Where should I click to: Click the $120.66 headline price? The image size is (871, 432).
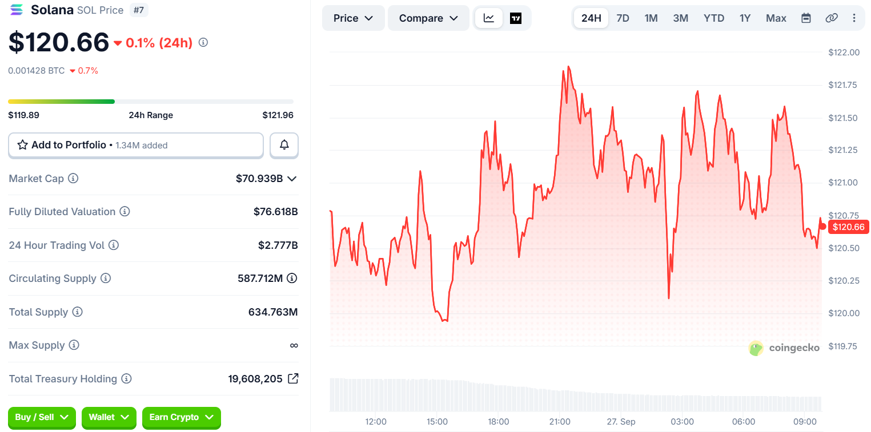point(59,42)
